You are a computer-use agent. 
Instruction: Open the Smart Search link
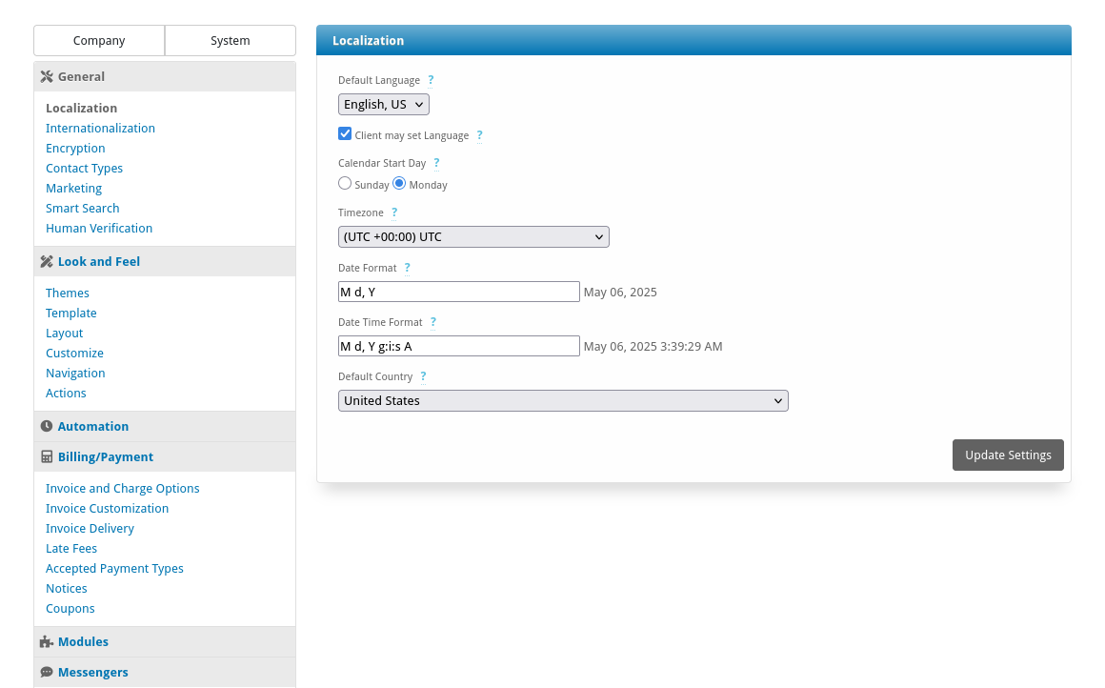pos(83,208)
